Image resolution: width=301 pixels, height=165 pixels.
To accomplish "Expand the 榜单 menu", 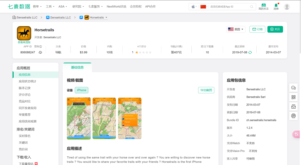I will [37, 6].
